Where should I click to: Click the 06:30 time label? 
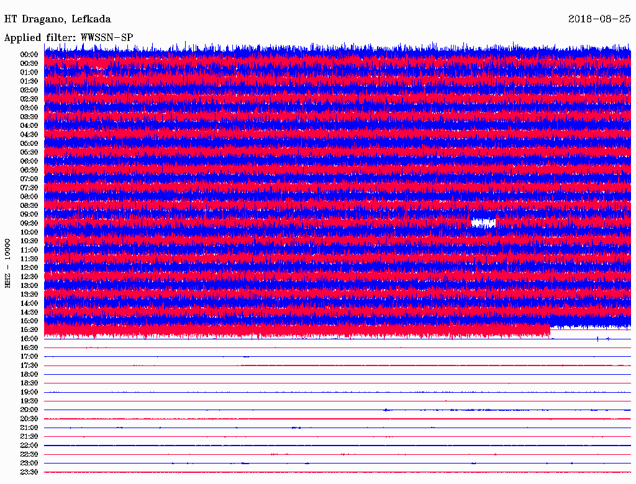[29, 170]
